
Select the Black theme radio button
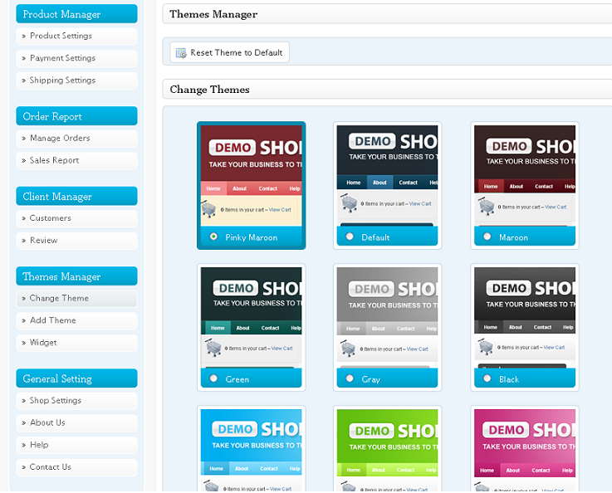[x=487, y=378]
